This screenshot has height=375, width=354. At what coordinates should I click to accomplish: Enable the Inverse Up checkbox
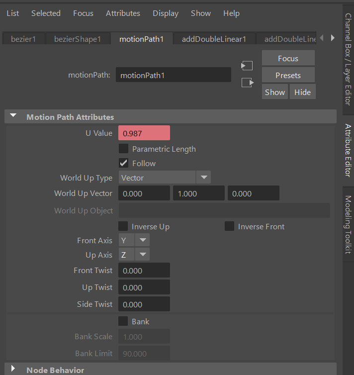click(123, 226)
